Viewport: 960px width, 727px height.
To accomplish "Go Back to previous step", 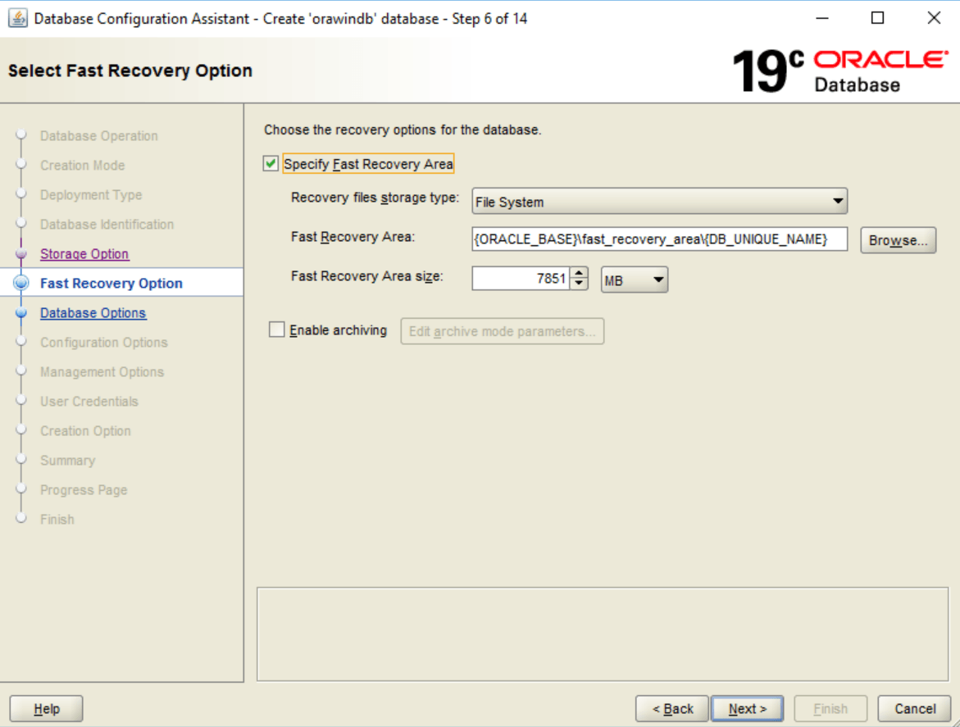I will point(671,709).
